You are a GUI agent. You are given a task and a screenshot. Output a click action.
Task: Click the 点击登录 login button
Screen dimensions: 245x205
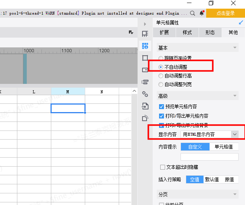pyautogui.click(x=225, y=13)
